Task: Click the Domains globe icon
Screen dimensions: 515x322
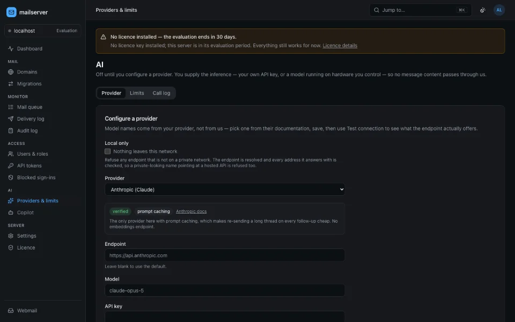Action: [x=11, y=72]
